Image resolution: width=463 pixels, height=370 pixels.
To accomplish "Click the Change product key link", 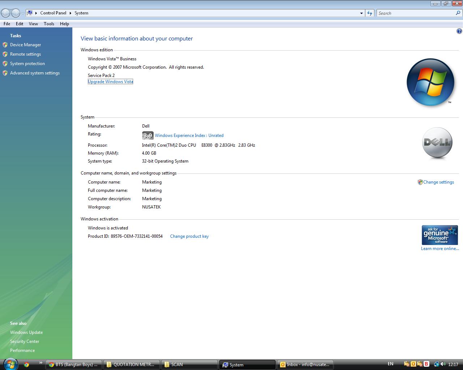I will tap(189, 236).
